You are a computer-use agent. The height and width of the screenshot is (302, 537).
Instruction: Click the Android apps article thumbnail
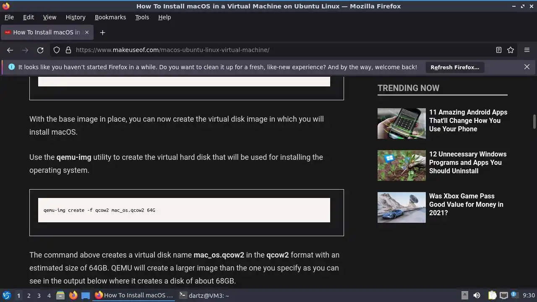[401, 123]
